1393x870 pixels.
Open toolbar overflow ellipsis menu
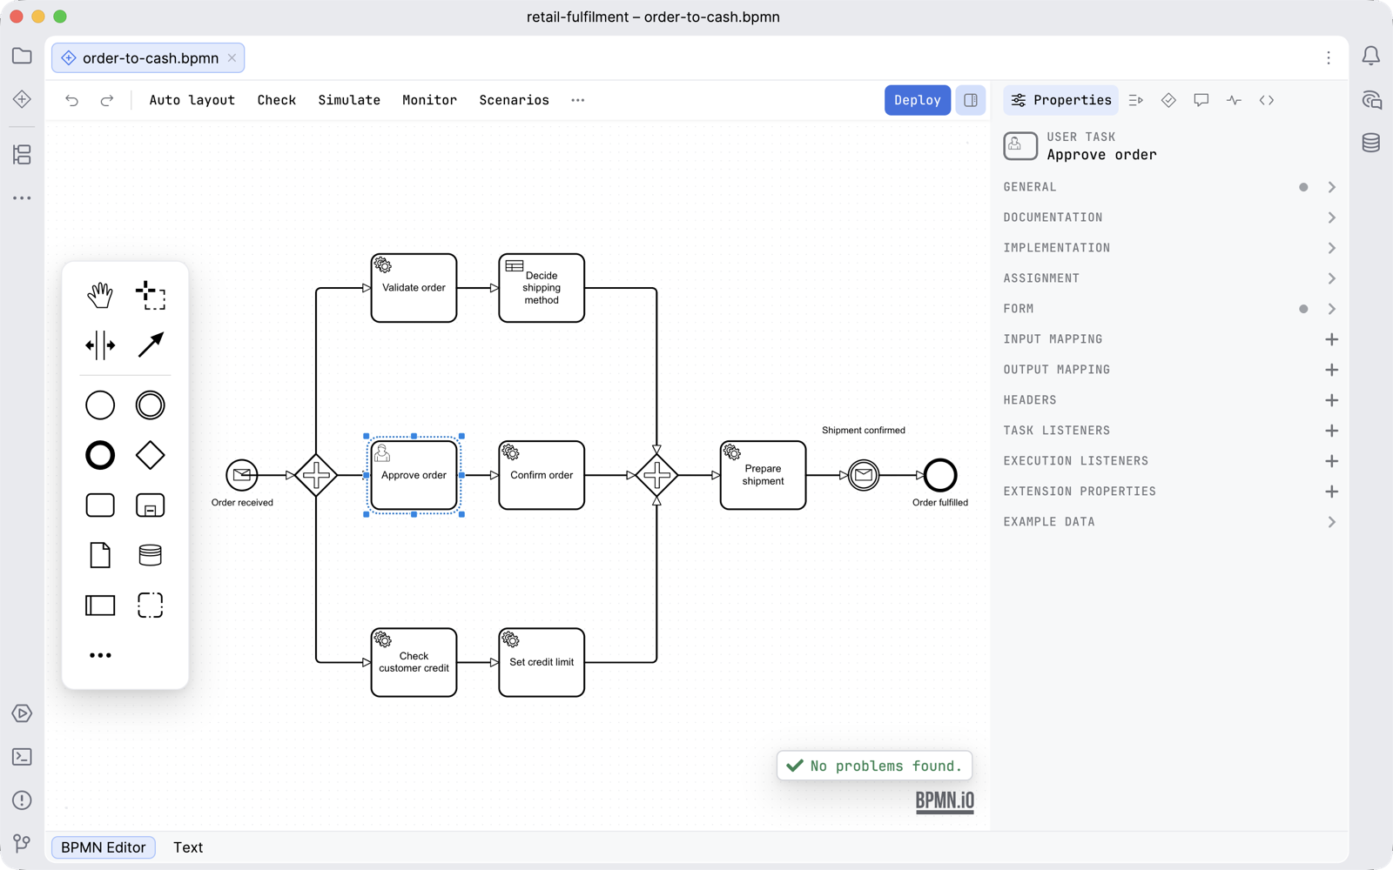pos(578,100)
